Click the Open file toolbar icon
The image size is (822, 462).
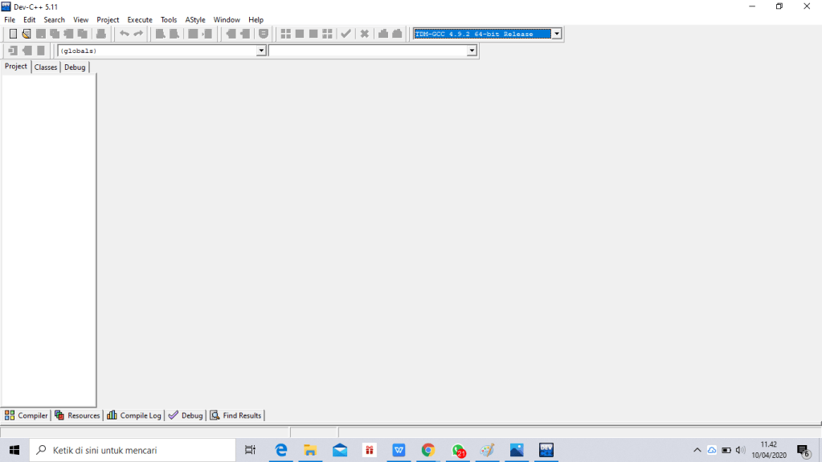click(27, 34)
